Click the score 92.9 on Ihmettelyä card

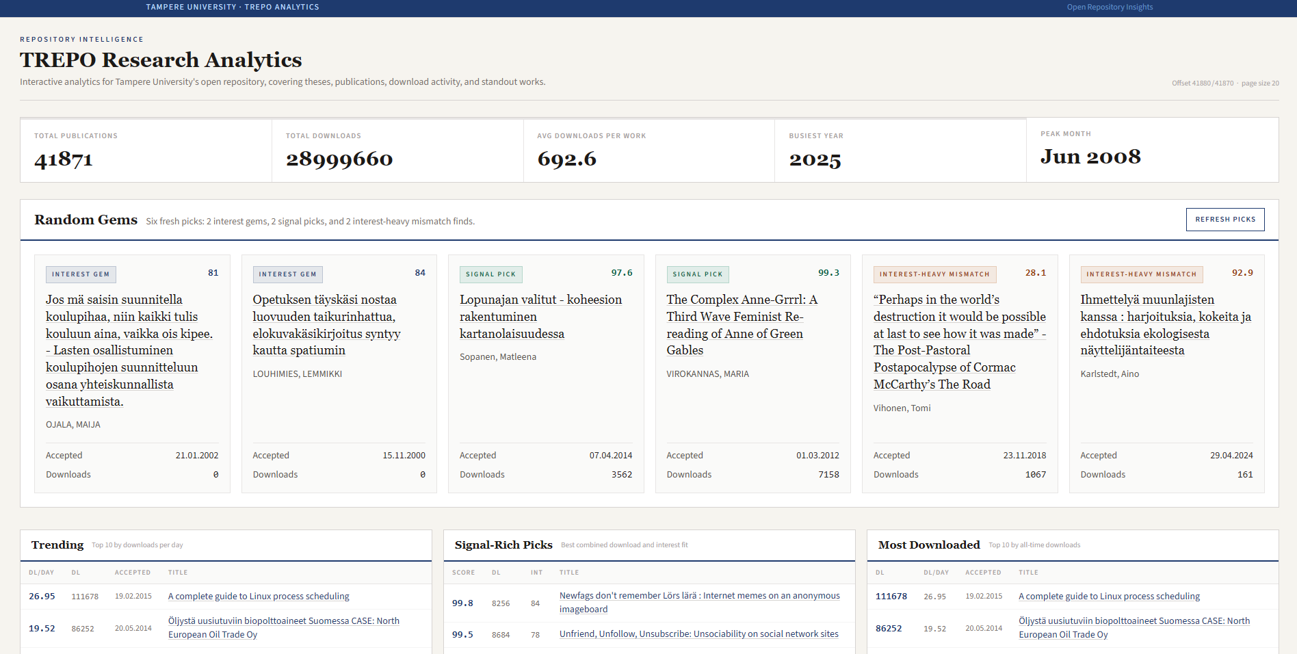tap(1242, 273)
